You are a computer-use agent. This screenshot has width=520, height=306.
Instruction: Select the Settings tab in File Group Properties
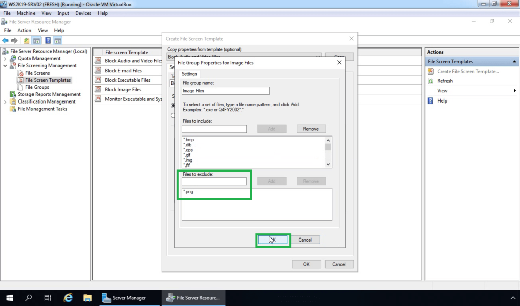tap(189, 74)
